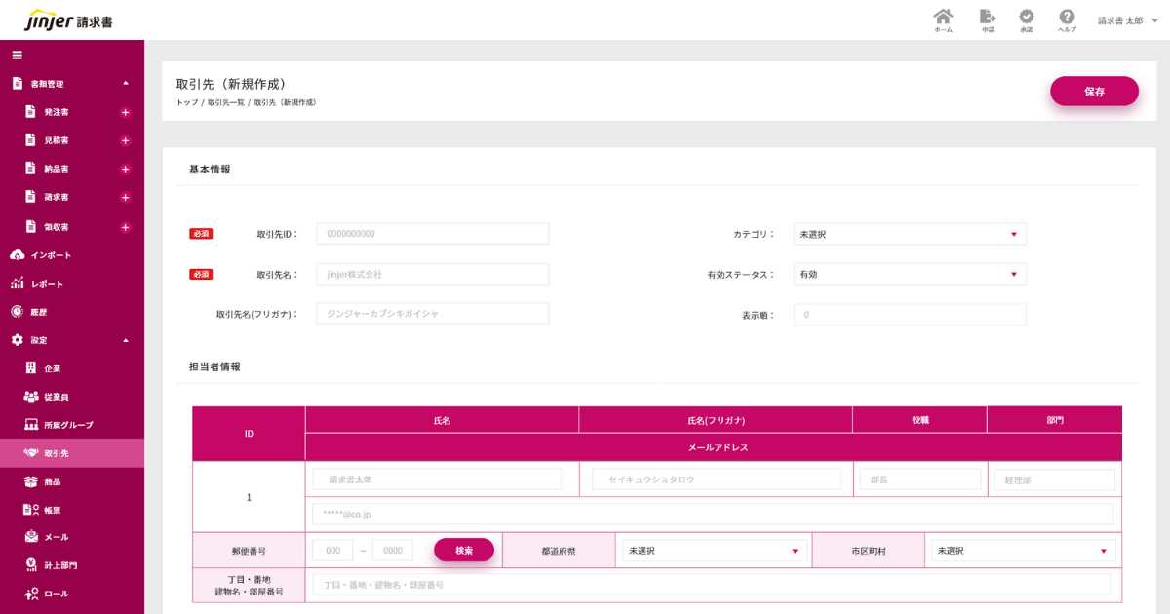The height and width of the screenshot is (614, 1170).
Task: Click the plus icon beside 見積書
Action: pos(125,140)
